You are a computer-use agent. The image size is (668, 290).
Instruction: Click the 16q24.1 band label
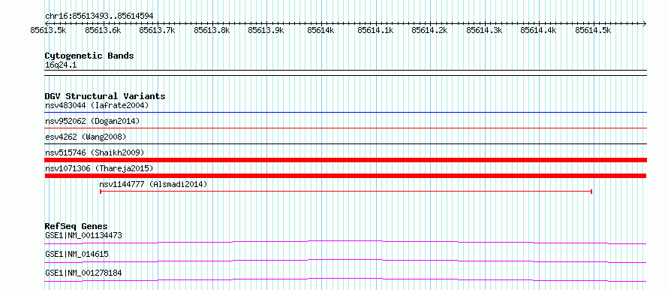tap(61, 65)
